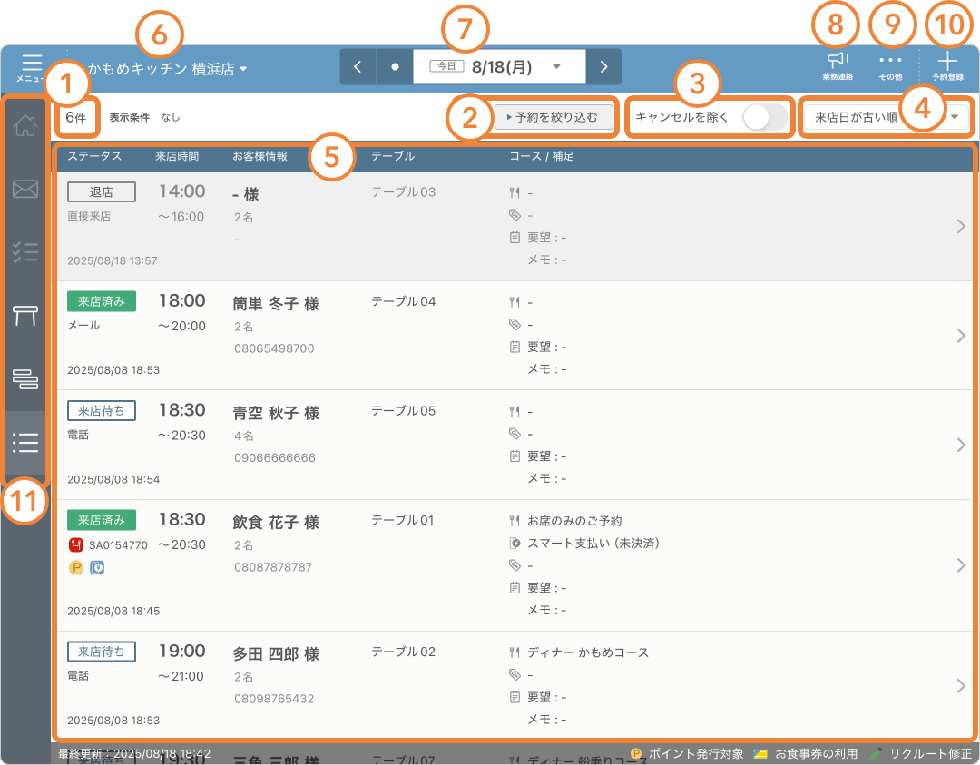The image size is (980, 765).
Task: Open the hamburger menu icon
Action: point(31,64)
